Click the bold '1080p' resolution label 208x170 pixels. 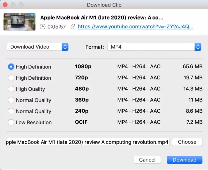pos(83,66)
